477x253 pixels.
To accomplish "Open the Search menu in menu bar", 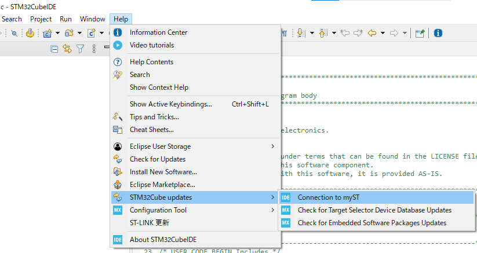I will [x=12, y=19].
